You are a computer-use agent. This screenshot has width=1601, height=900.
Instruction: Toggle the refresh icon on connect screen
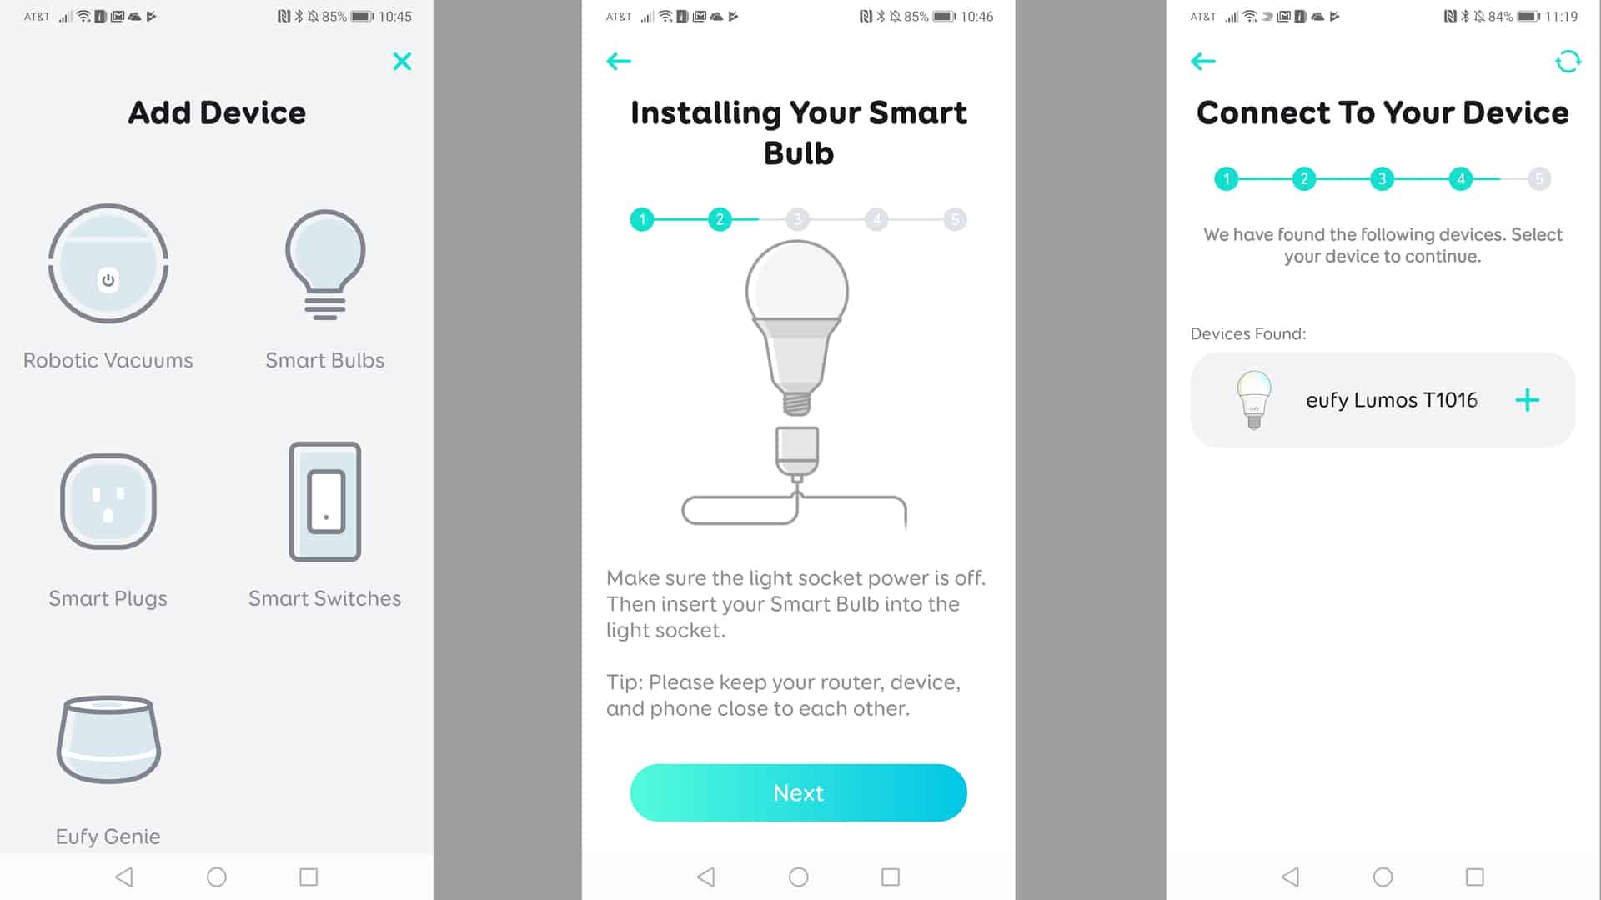[1566, 62]
